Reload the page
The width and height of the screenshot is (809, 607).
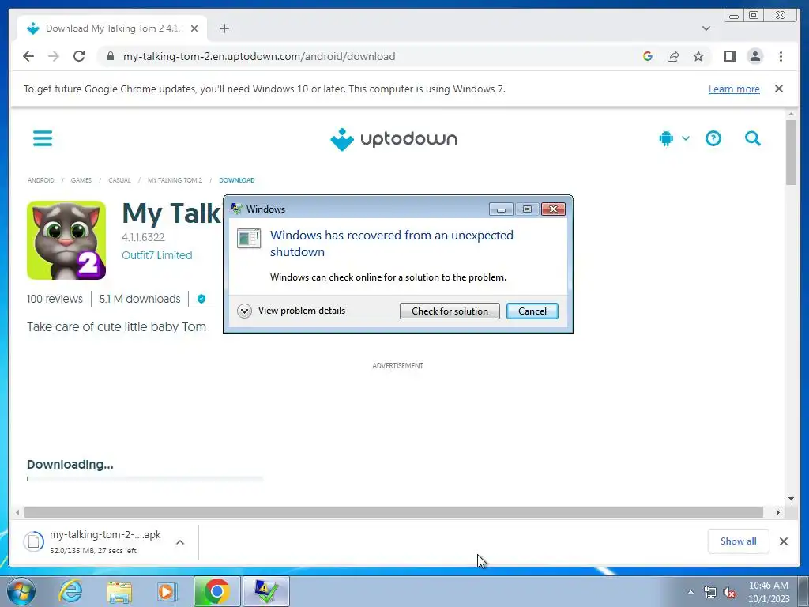click(x=79, y=56)
